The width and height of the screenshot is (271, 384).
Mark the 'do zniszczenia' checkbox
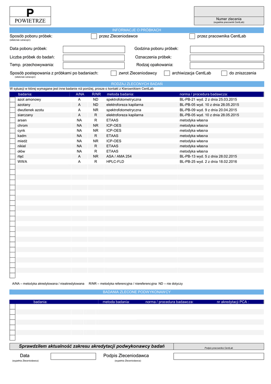tap(224, 73)
